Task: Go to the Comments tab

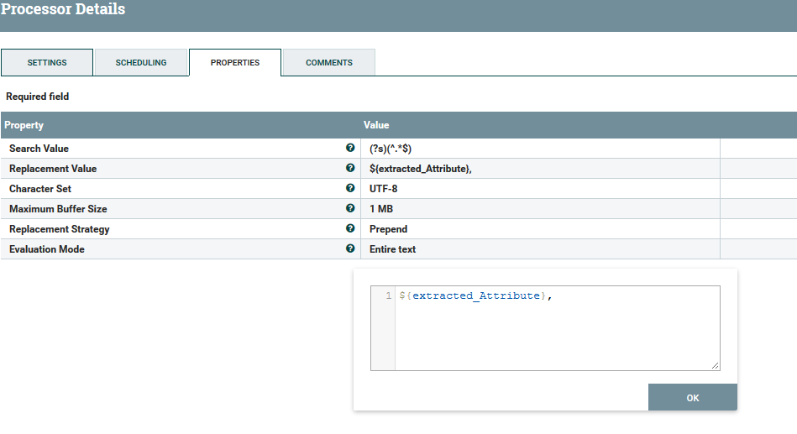Action: pos(329,63)
